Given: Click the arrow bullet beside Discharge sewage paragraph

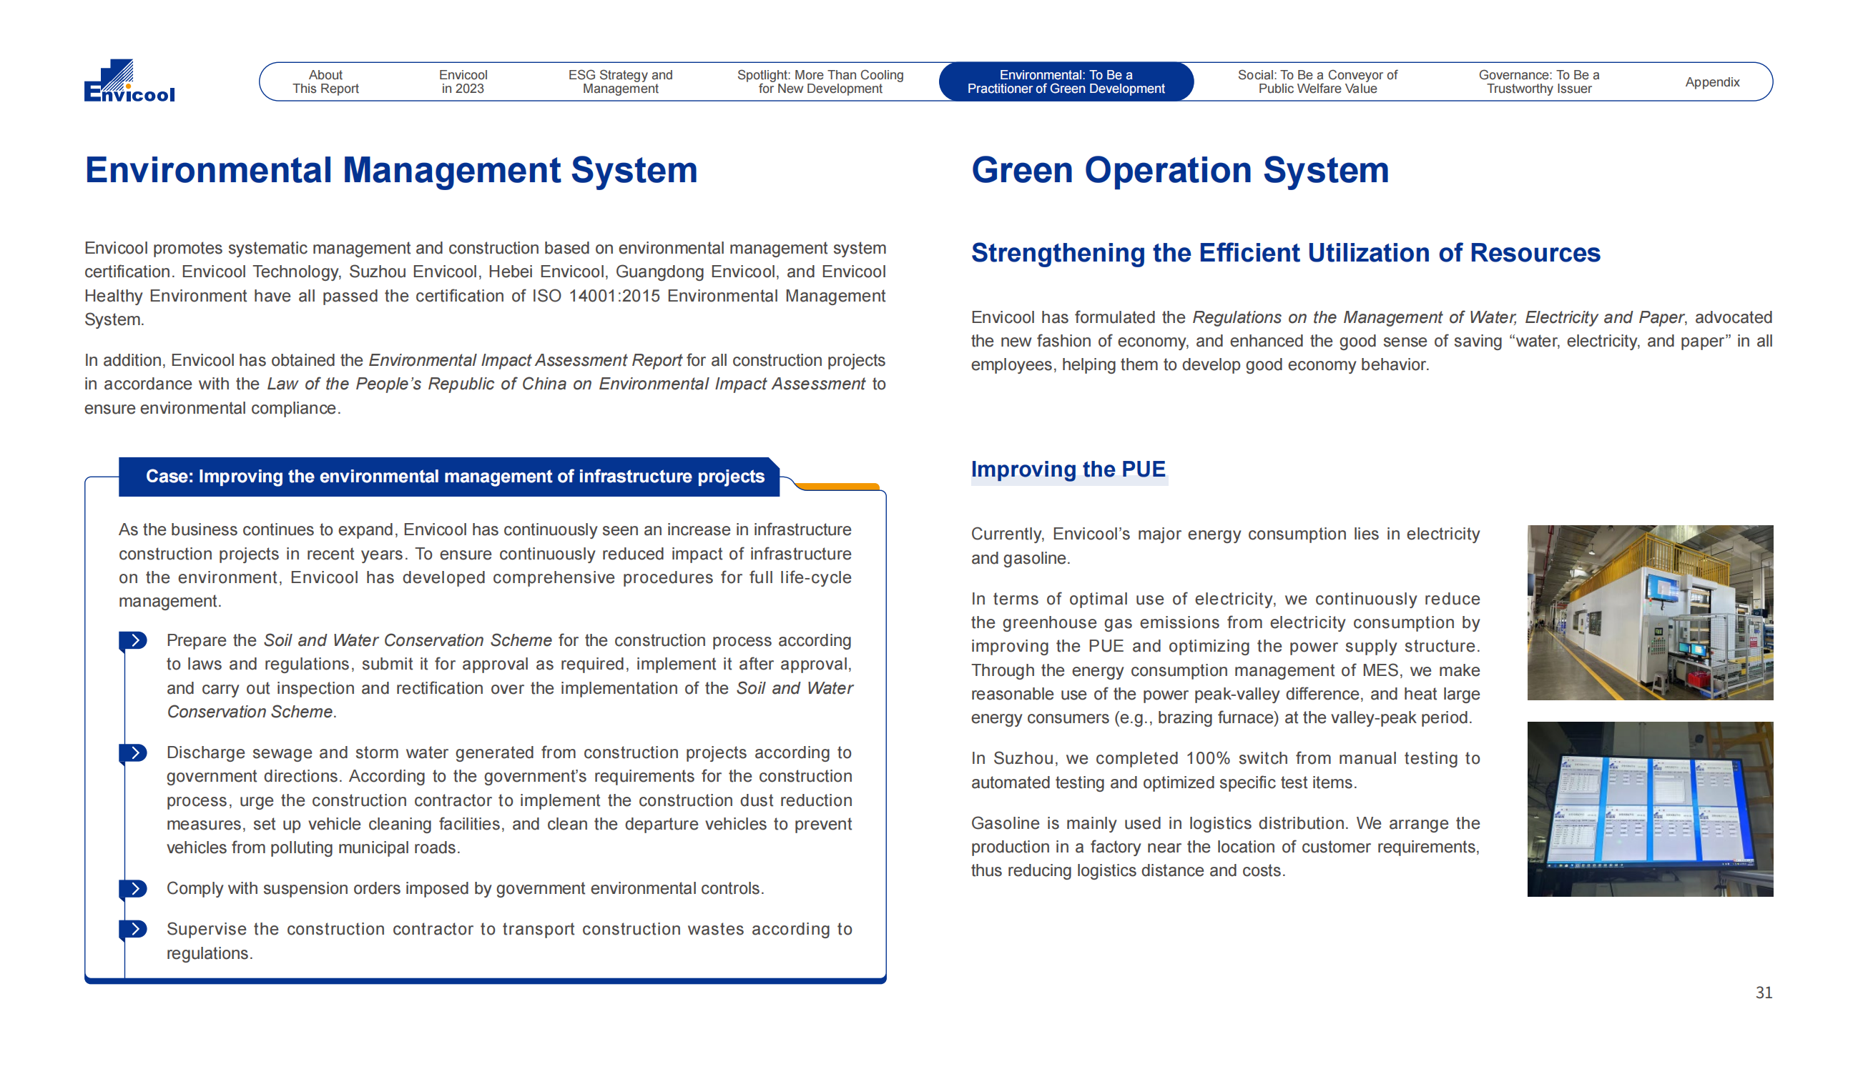Looking at the screenshot, I should tap(134, 753).
